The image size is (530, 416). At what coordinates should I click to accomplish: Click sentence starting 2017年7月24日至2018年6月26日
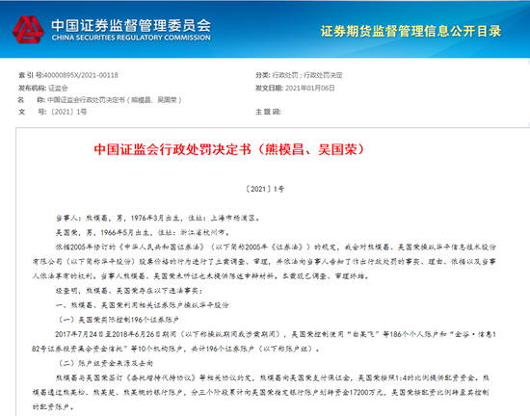264,342
